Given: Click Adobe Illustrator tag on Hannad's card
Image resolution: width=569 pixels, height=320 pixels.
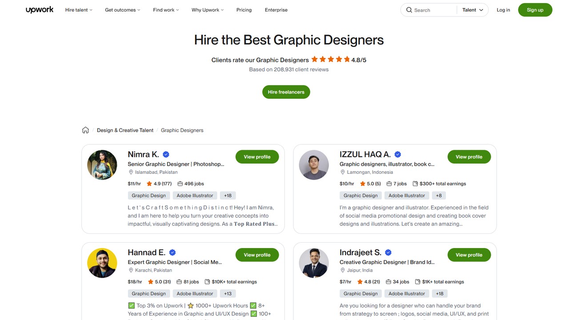Looking at the screenshot, I should pos(195,294).
